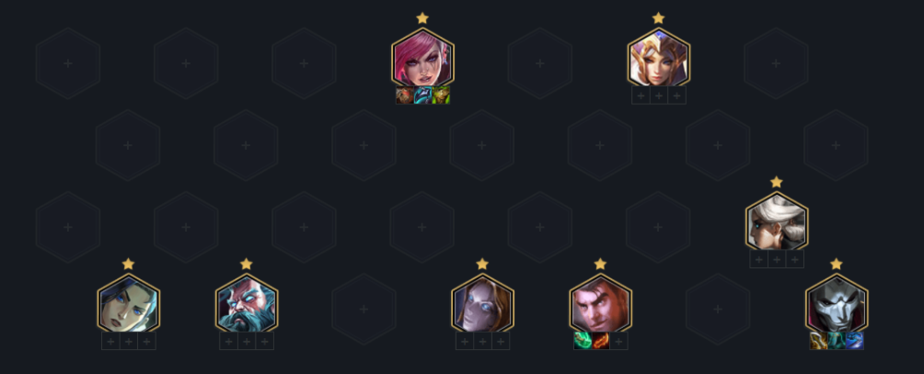Click the green item equipped on red-toned male champion
The width and height of the screenshot is (924, 374).
tap(583, 341)
